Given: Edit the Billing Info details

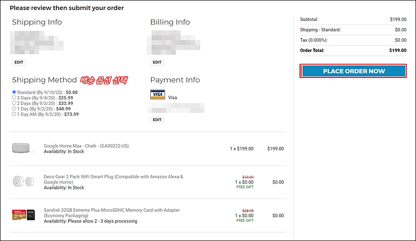Looking at the screenshot, I should point(157,62).
